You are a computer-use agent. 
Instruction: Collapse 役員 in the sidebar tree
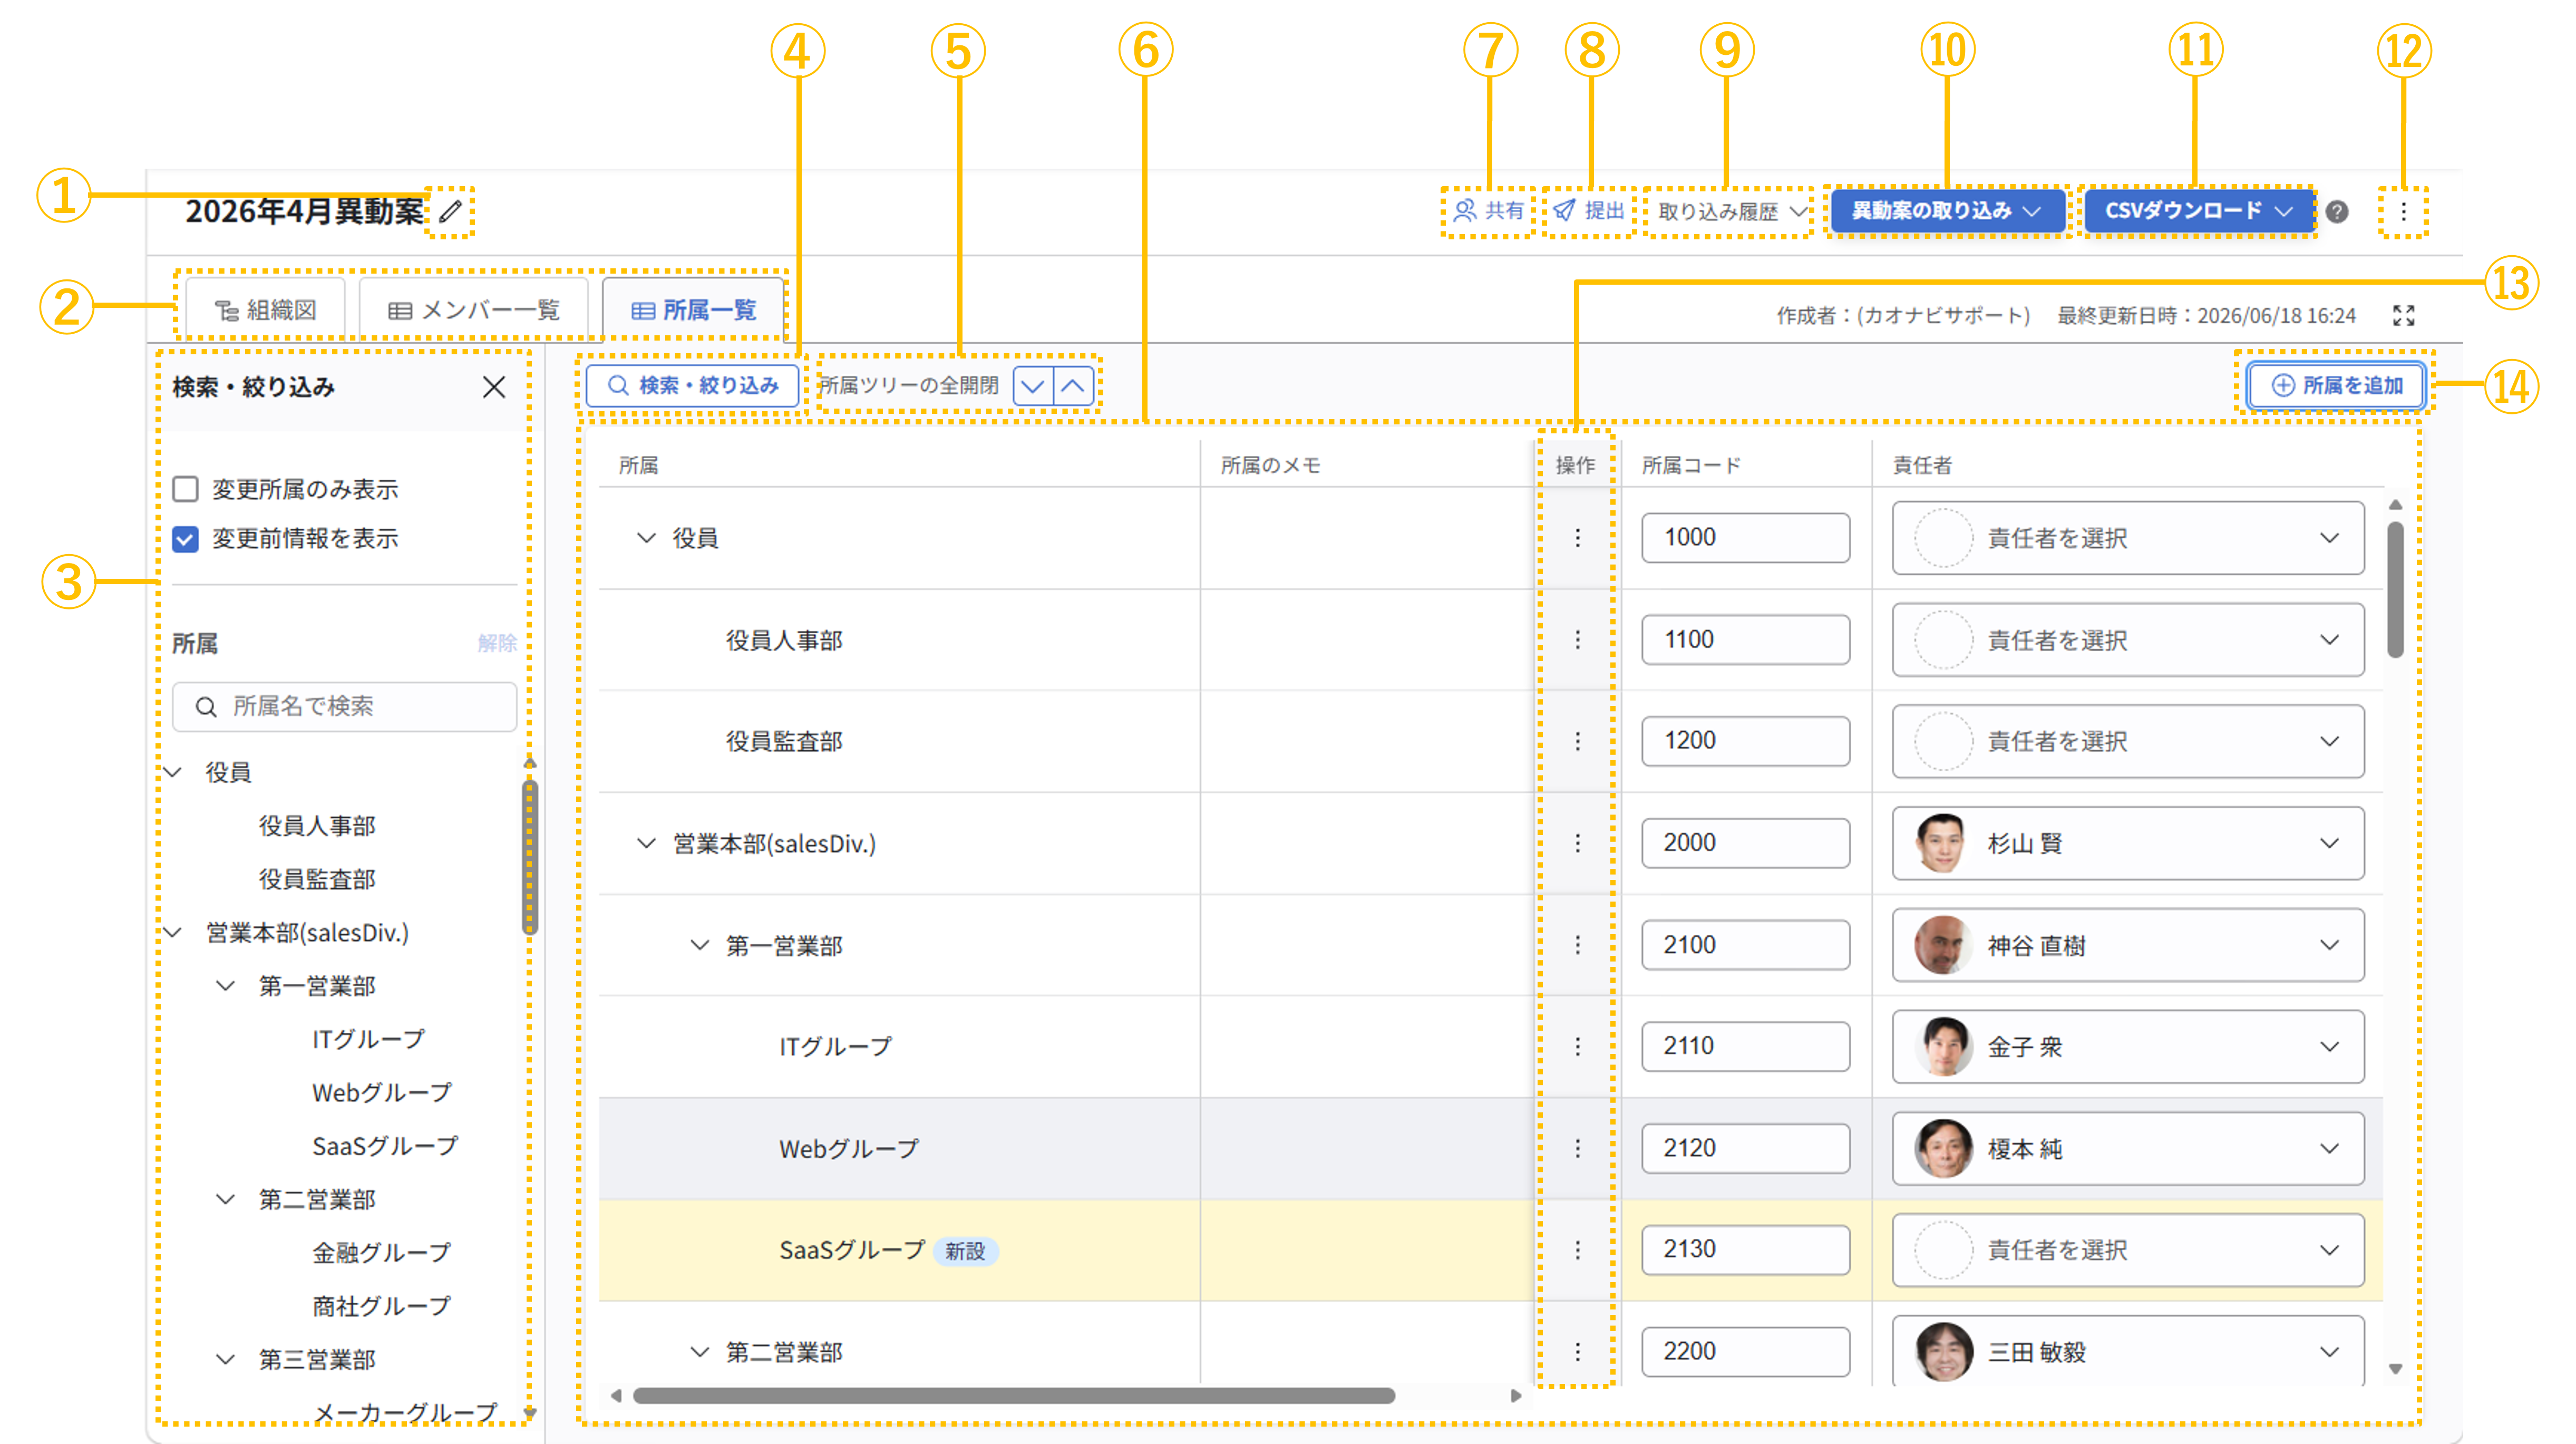click(173, 772)
